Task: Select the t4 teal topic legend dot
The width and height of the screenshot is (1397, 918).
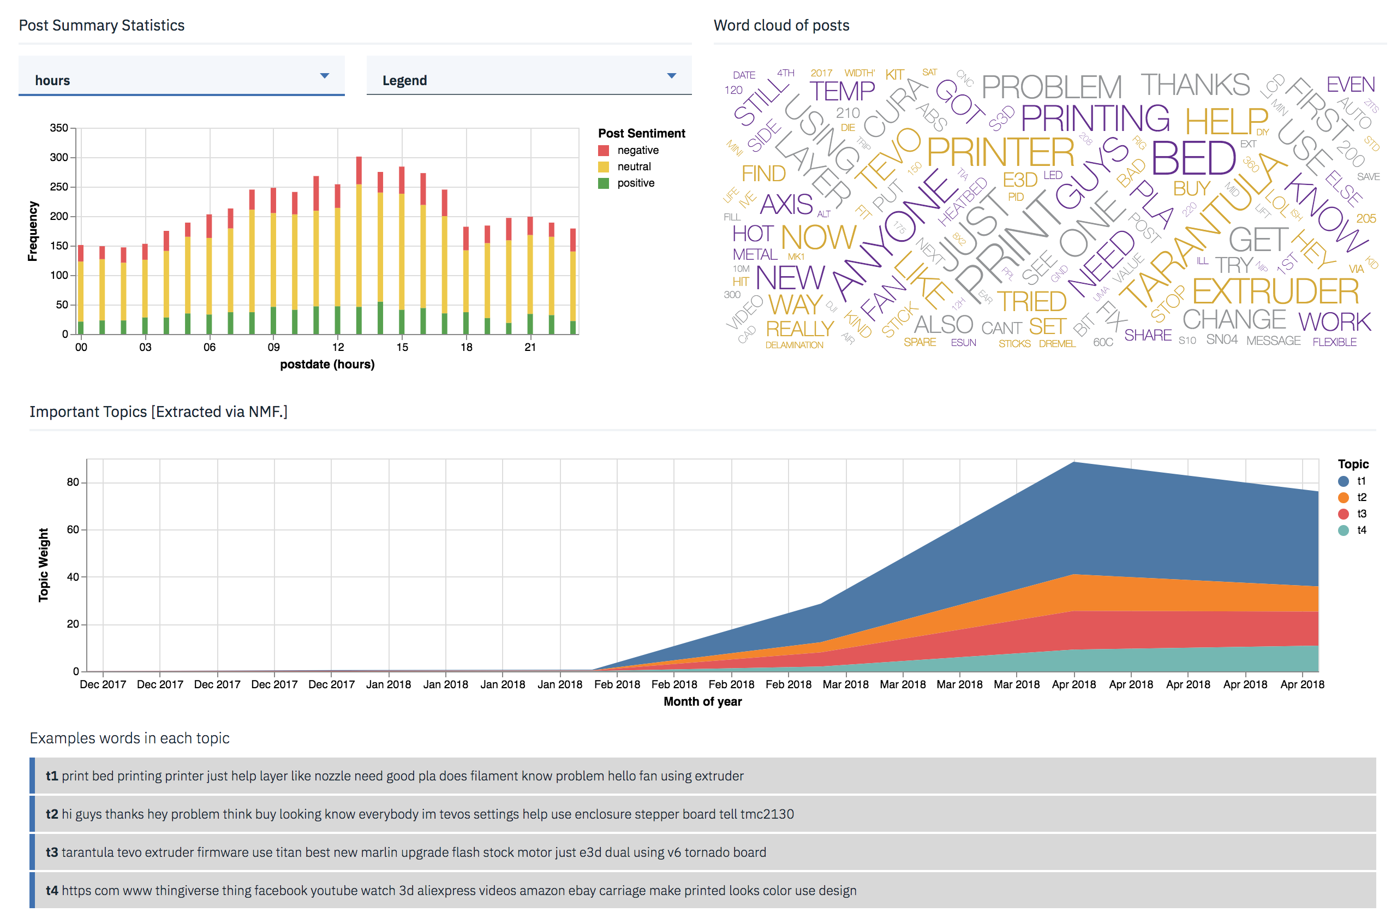Action: (x=1343, y=530)
